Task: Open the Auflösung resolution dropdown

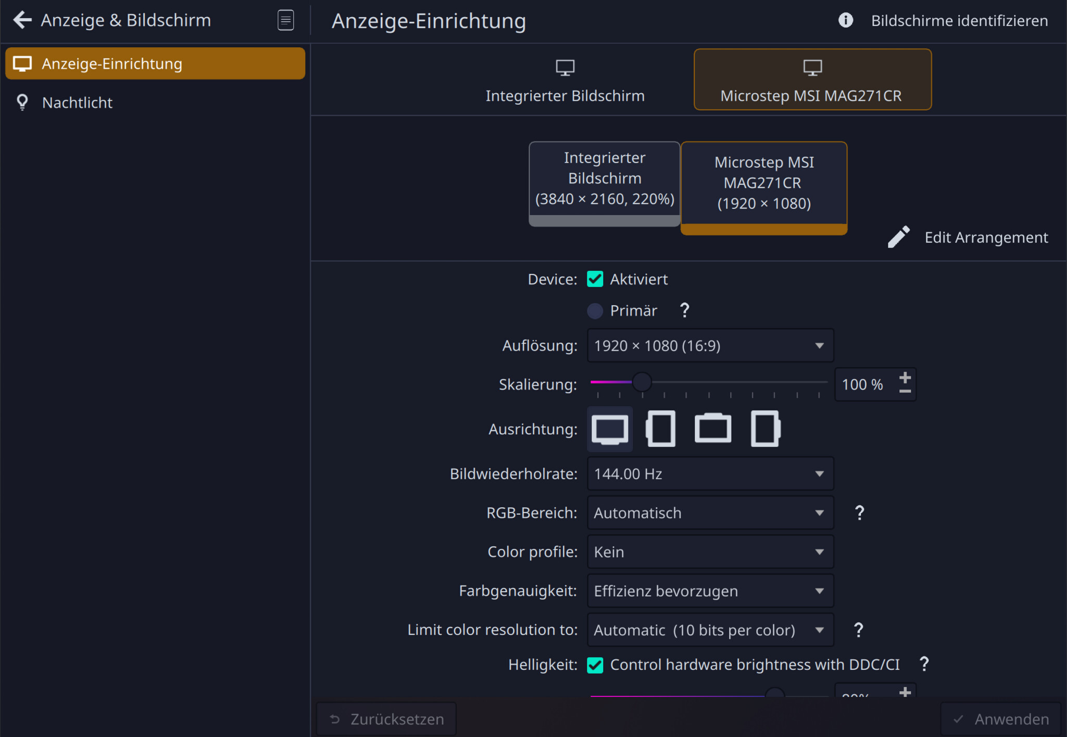Action: pyautogui.click(x=710, y=346)
